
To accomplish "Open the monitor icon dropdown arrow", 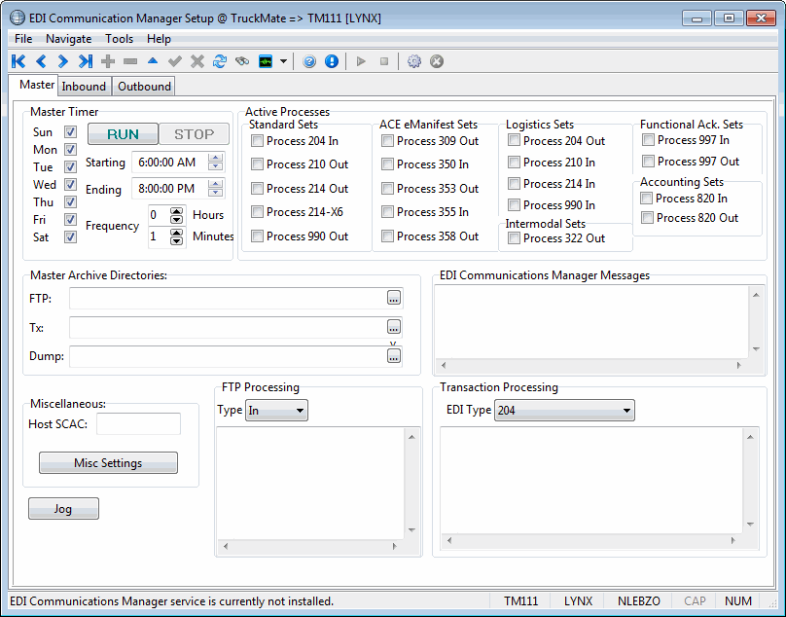I will [x=283, y=61].
